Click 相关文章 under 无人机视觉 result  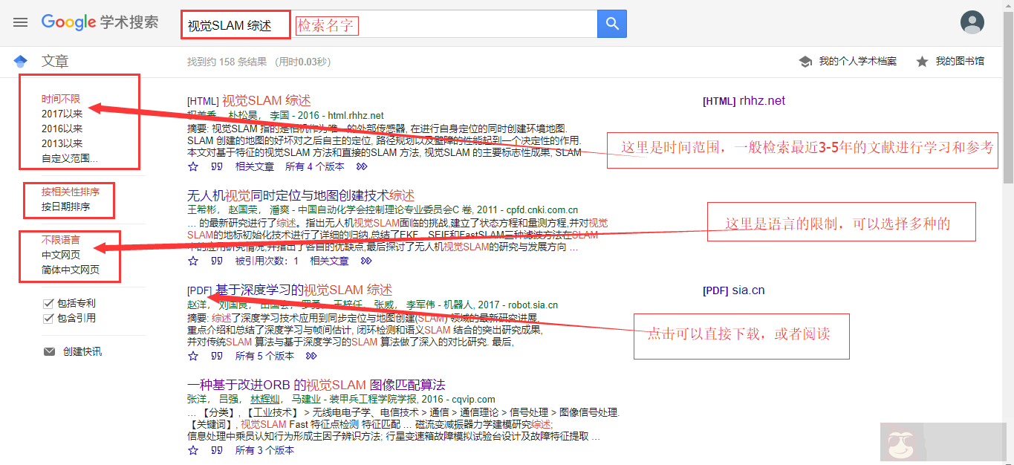click(x=329, y=261)
